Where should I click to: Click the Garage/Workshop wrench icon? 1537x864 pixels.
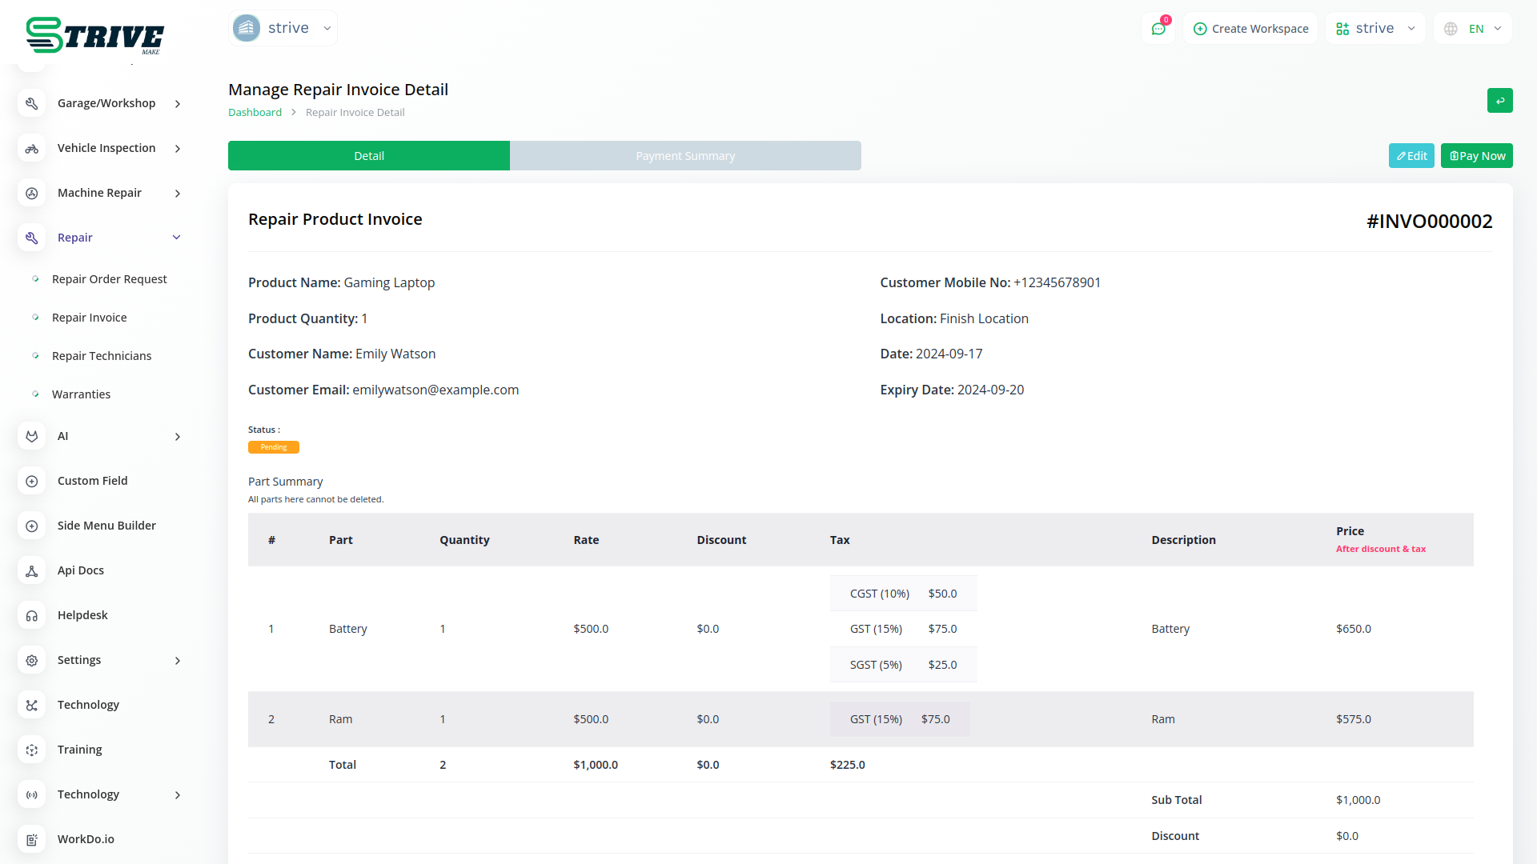[32, 103]
